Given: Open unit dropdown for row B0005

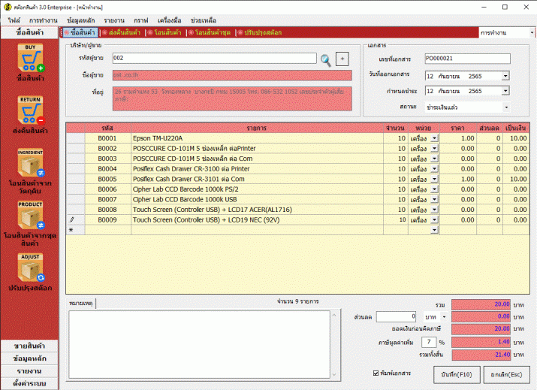Looking at the screenshot, I should tap(434, 179).
